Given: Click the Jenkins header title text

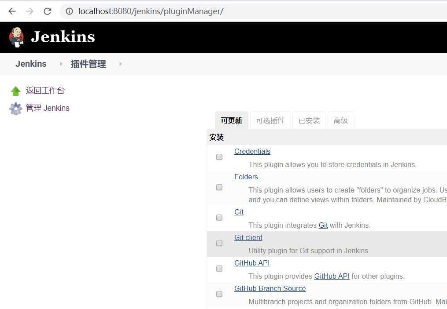Looking at the screenshot, I should pyautogui.click(x=63, y=37).
